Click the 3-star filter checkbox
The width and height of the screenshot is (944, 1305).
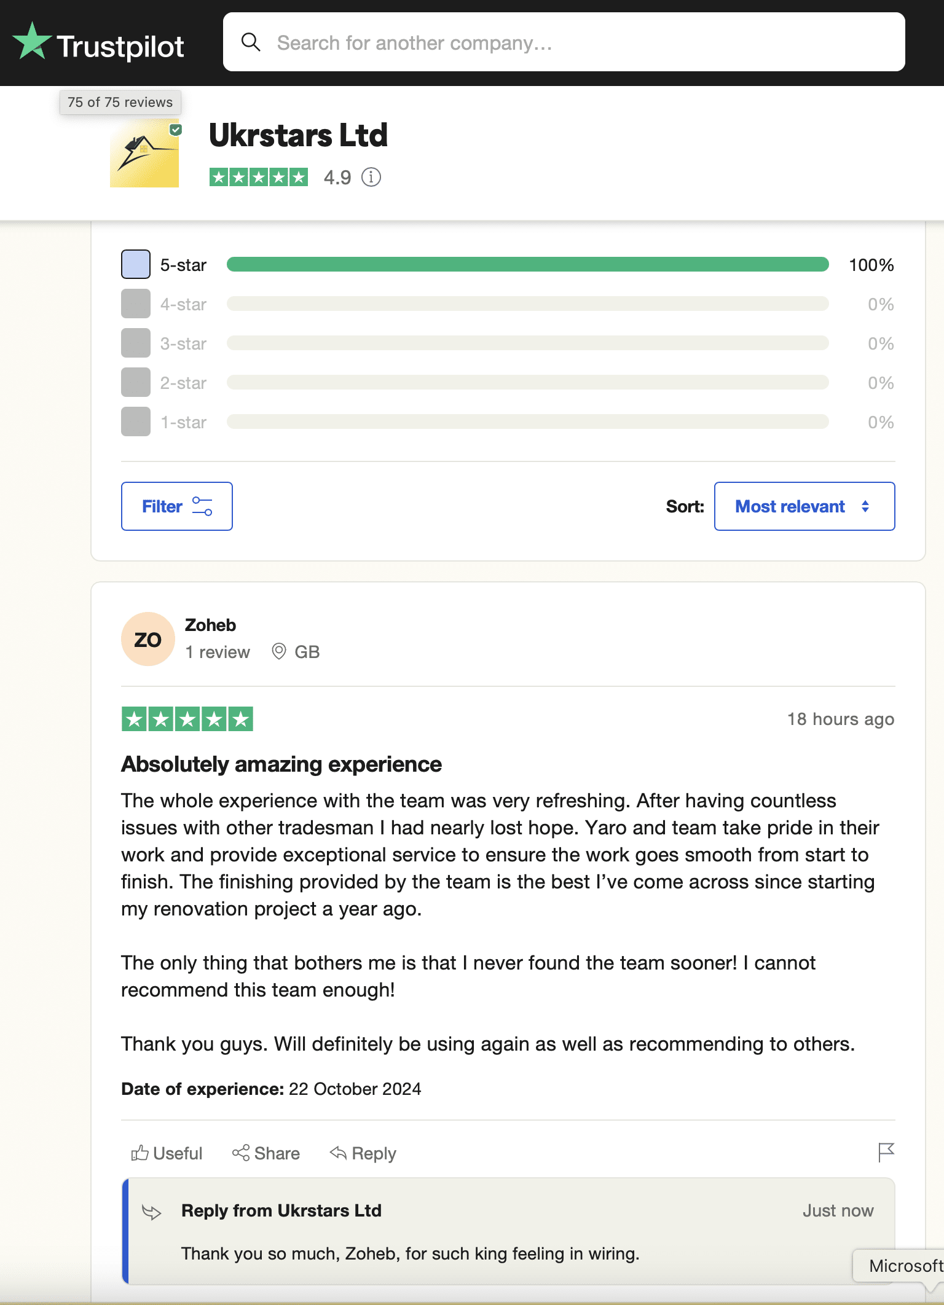136,343
